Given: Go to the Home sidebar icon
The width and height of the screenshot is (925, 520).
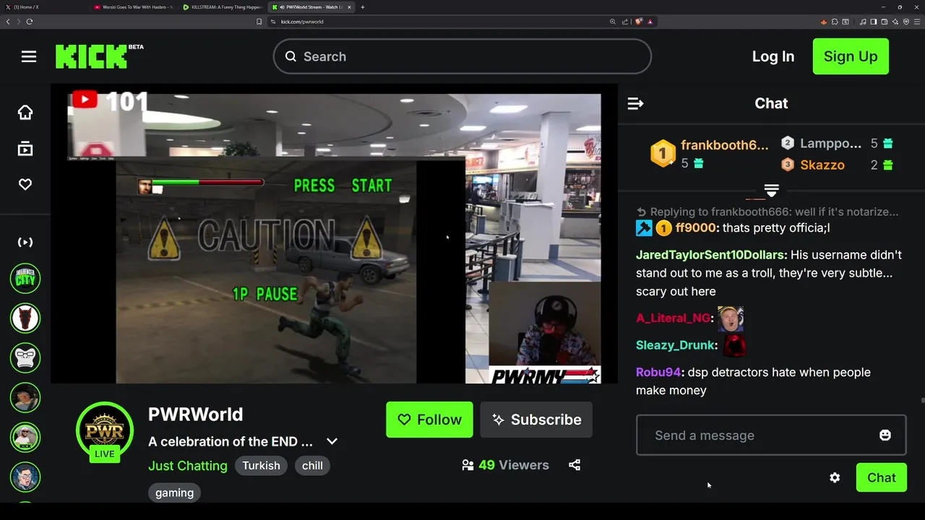Looking at the screenshot, I should click(x=25, y=112).
